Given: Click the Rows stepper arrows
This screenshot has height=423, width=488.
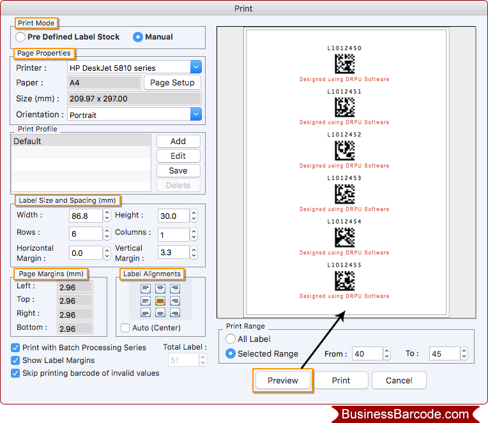Looking at the screenshot, I should tap(107, 234).
